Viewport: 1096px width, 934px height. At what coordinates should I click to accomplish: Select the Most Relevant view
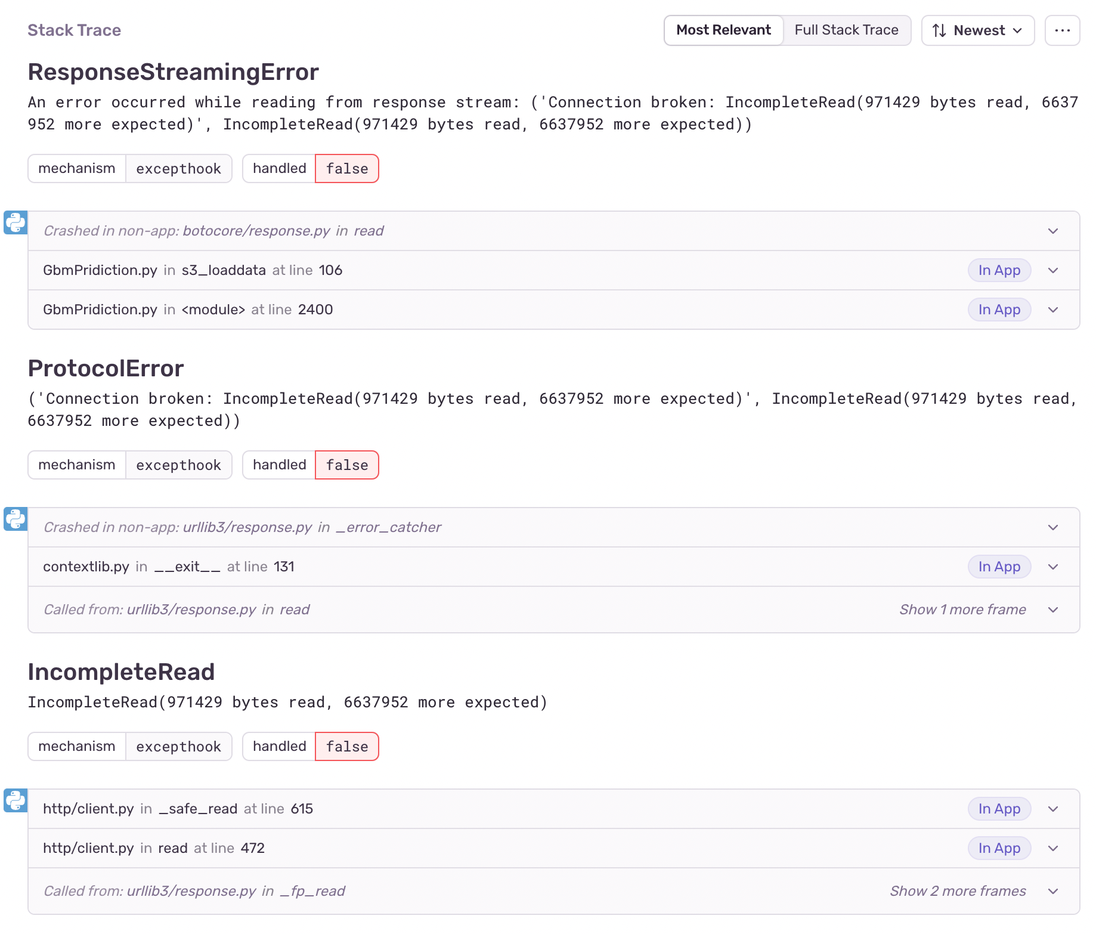click(723, 30)
